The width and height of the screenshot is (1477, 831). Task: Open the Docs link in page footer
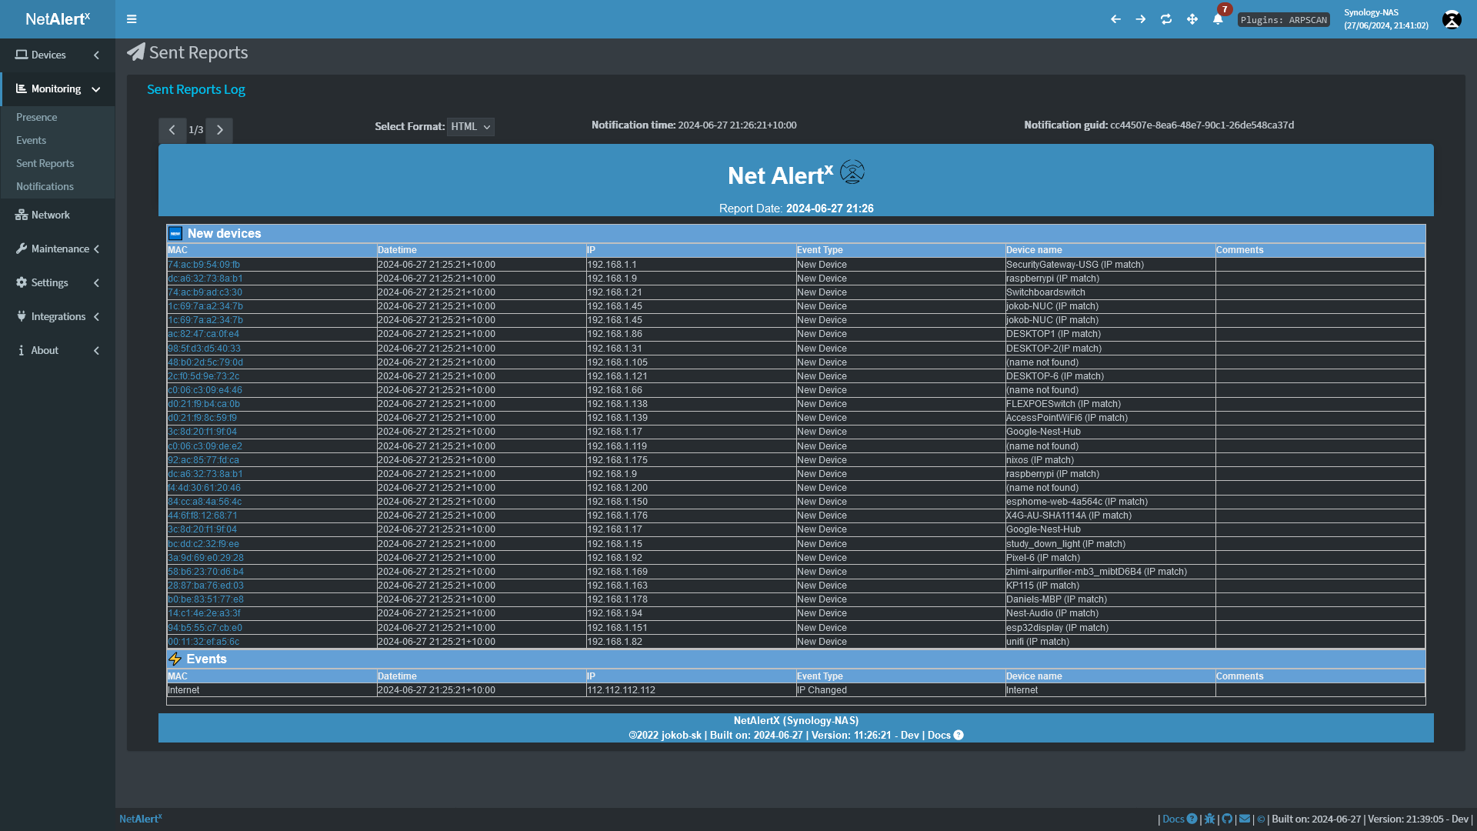point(1173,819)
